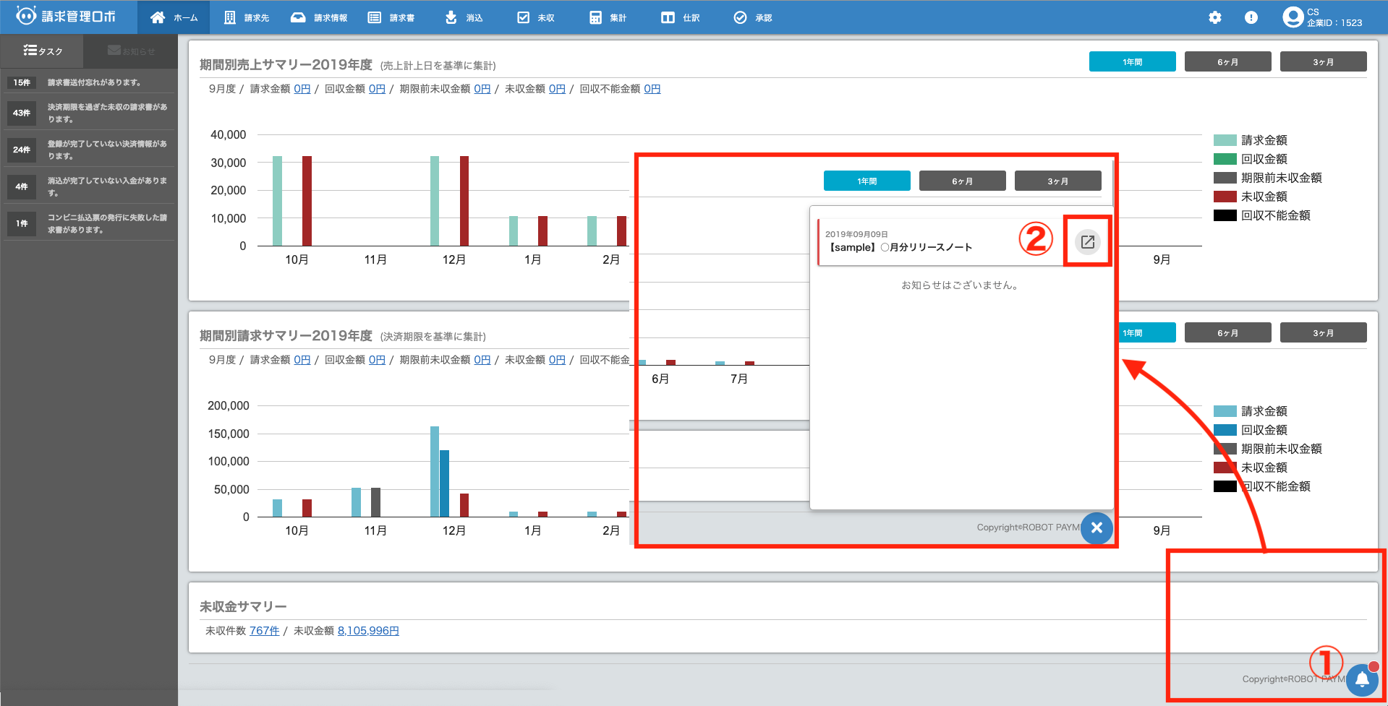
Task: Open the 請求先 menu
Action: click(247, 17)
